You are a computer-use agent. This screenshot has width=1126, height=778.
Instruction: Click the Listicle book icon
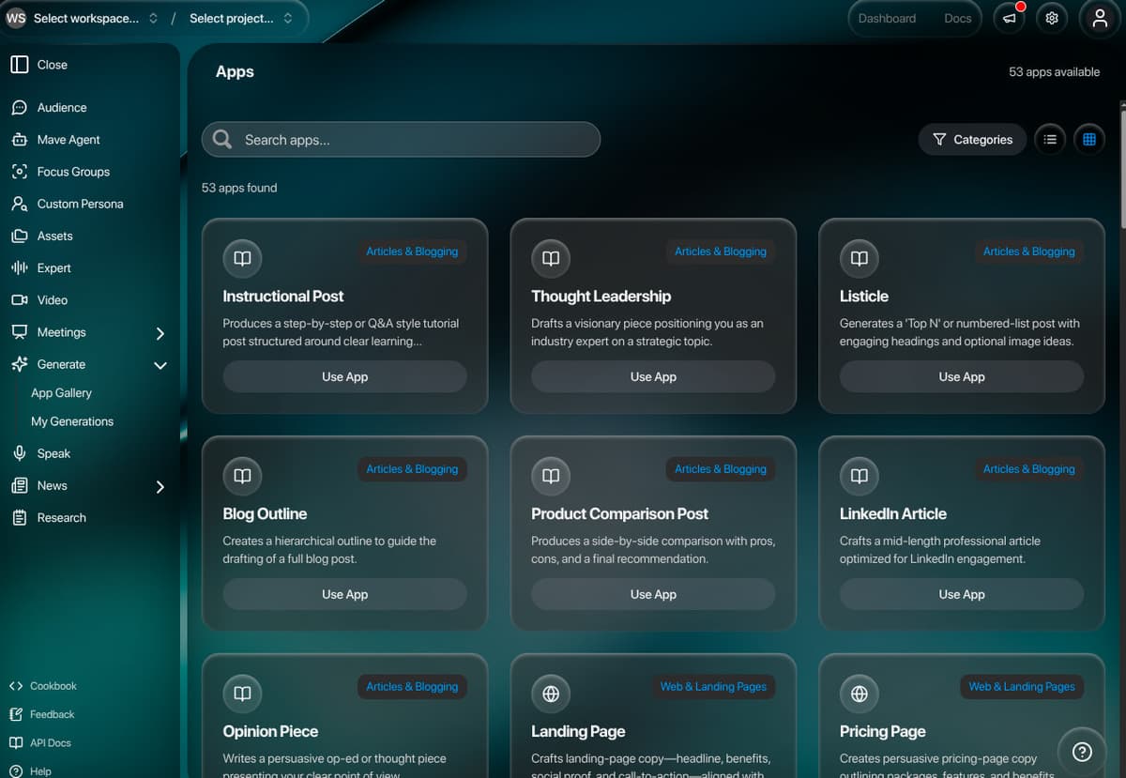tap(860, 258)
